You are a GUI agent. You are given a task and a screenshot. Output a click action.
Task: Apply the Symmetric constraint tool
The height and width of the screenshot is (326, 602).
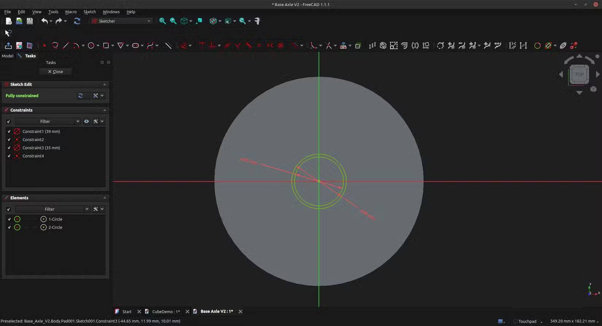[x=270, y=46]
